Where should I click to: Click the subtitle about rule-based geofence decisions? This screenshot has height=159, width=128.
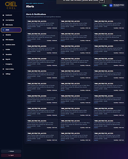[x=44, y=17]
